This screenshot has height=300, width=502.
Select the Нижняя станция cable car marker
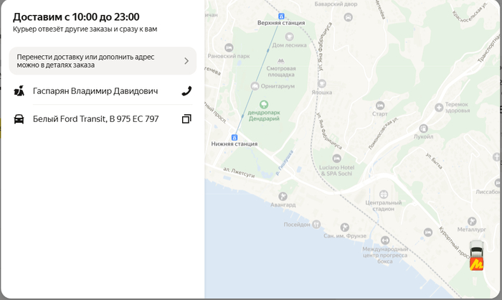pos(235,136)
